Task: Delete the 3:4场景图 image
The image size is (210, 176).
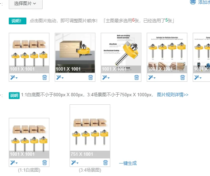Action: [106, 162]
